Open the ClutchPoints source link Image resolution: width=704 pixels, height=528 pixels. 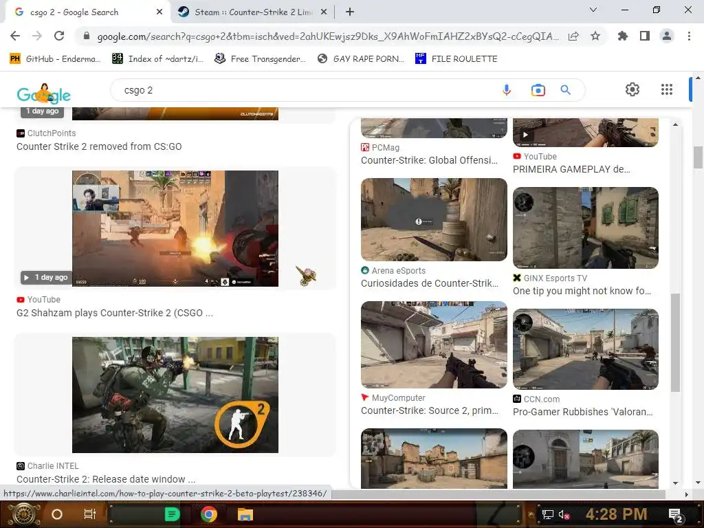[x=46, y=133]
